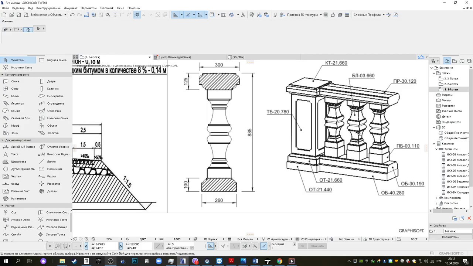
Task: Open the Вся Модель display selector
Action: (245, 239)
